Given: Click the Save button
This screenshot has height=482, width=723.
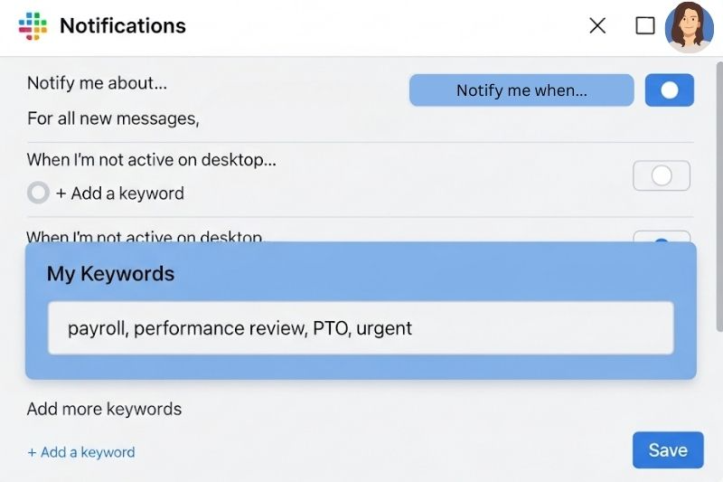Looking at the screenshot, I should click(x=668, y=450).
